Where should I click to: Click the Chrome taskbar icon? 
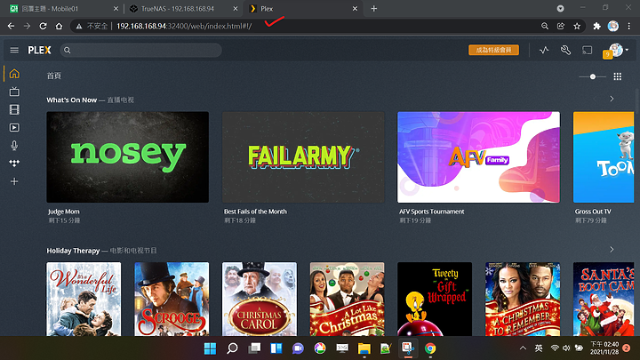coord(430,348)
